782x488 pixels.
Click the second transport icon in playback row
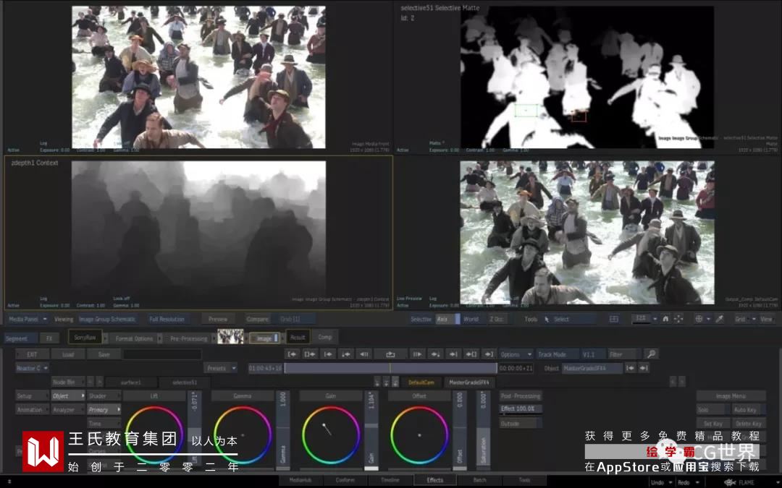pyautogui.click(x=310, y=354)
